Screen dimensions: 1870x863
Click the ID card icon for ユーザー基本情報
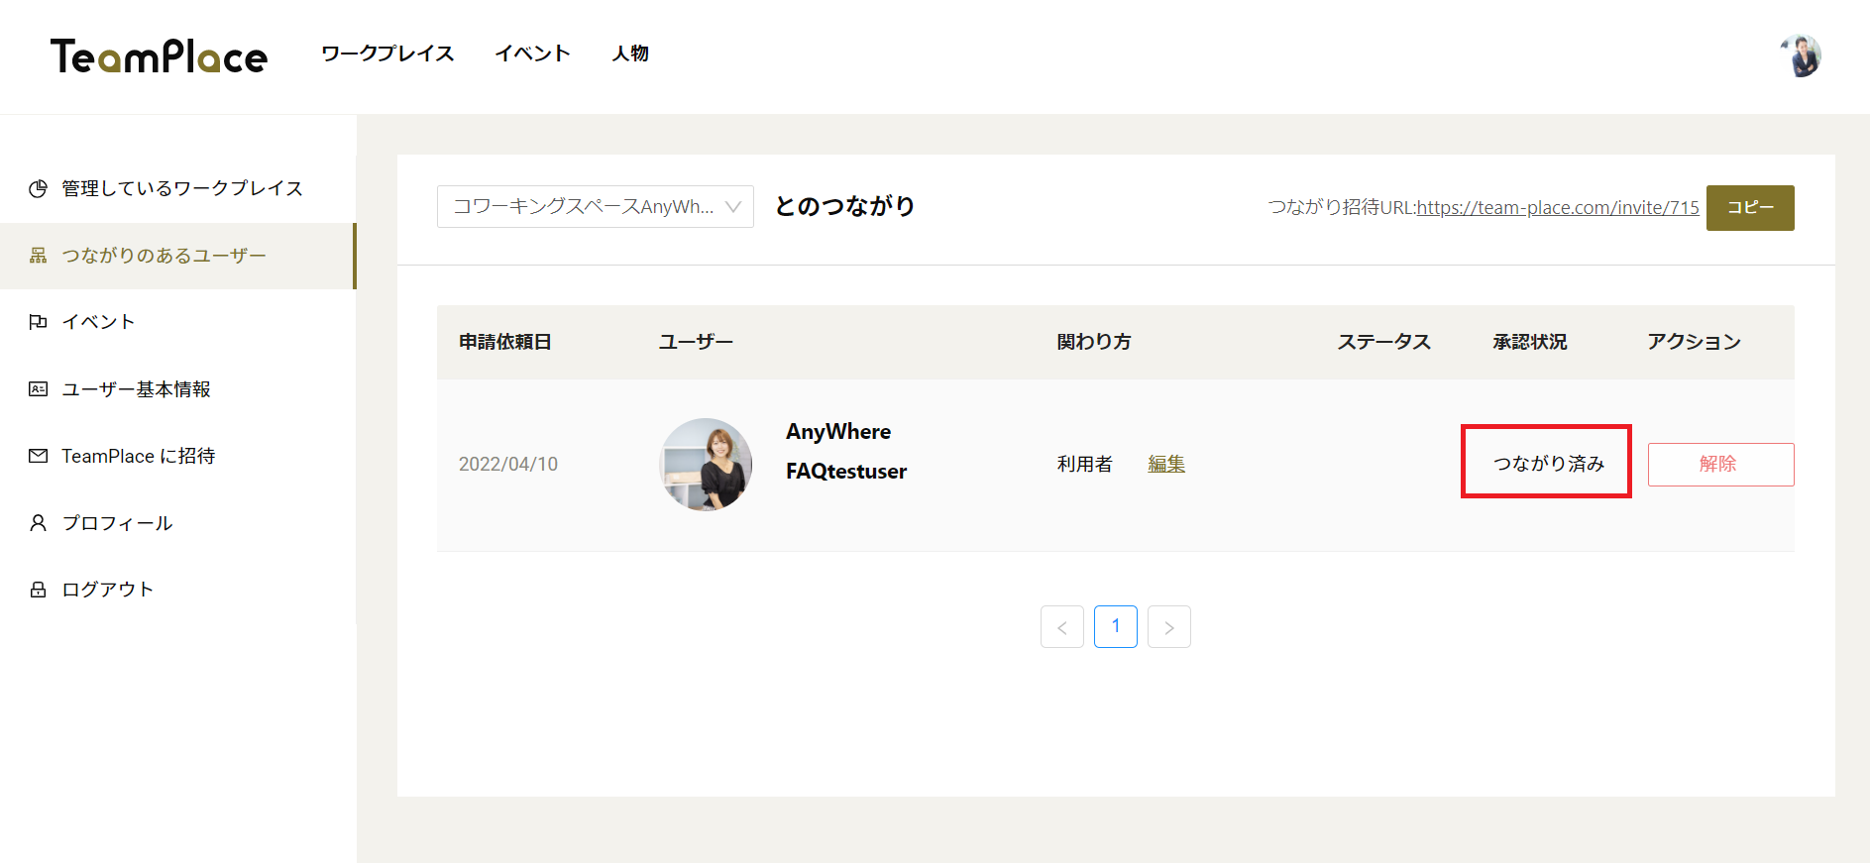[x=38, y=389]
